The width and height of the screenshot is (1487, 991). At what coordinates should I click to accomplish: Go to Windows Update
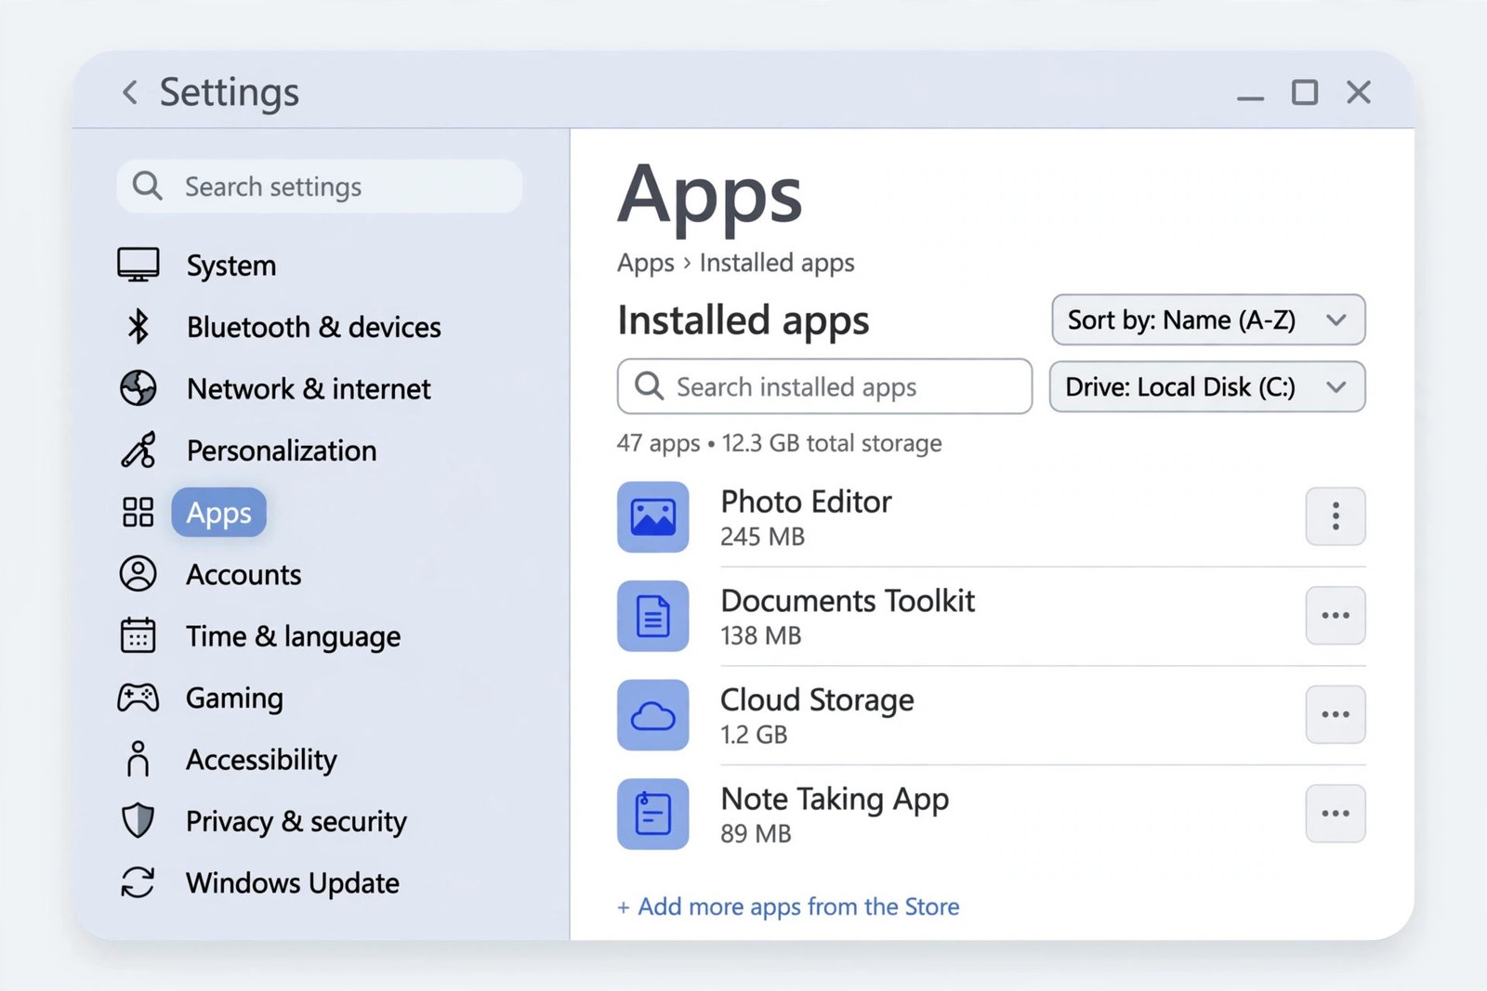(x=293, y=882)
